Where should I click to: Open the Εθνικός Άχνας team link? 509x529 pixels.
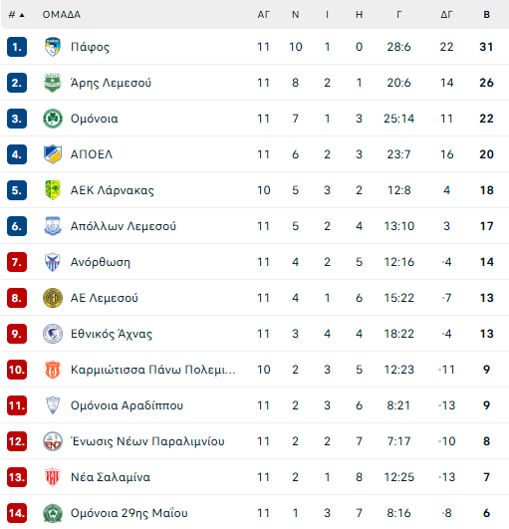point(112,334)
